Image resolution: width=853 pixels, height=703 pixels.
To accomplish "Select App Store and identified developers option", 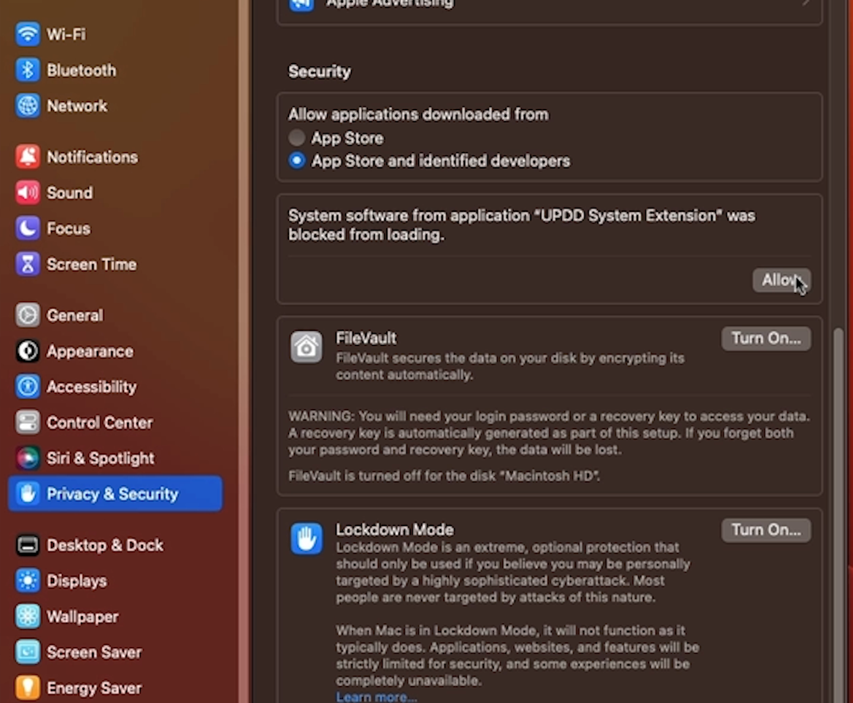I will [x=297, y=161].
